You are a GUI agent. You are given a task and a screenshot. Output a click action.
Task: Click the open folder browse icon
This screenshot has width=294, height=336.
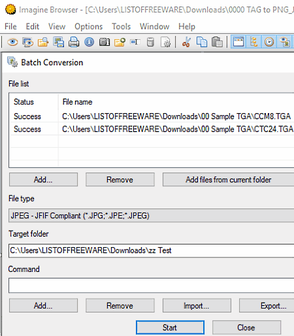tap(43, 42)
